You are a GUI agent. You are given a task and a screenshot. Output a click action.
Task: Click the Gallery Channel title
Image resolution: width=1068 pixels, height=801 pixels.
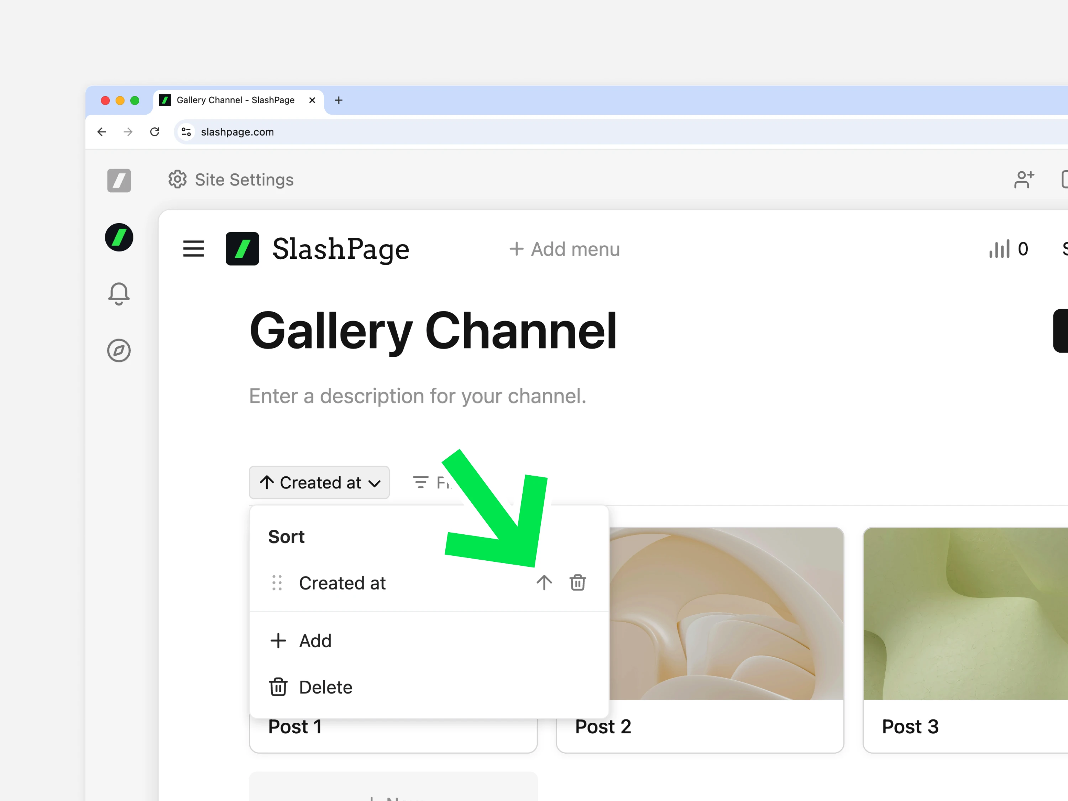coord(433,331)
